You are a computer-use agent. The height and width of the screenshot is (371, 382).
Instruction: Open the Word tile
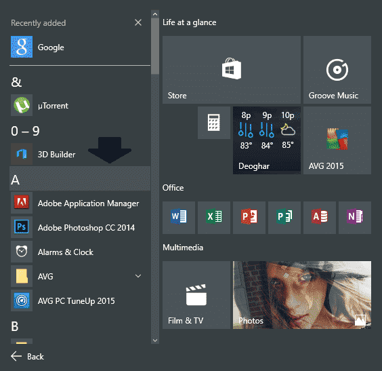tap(179, 218)
